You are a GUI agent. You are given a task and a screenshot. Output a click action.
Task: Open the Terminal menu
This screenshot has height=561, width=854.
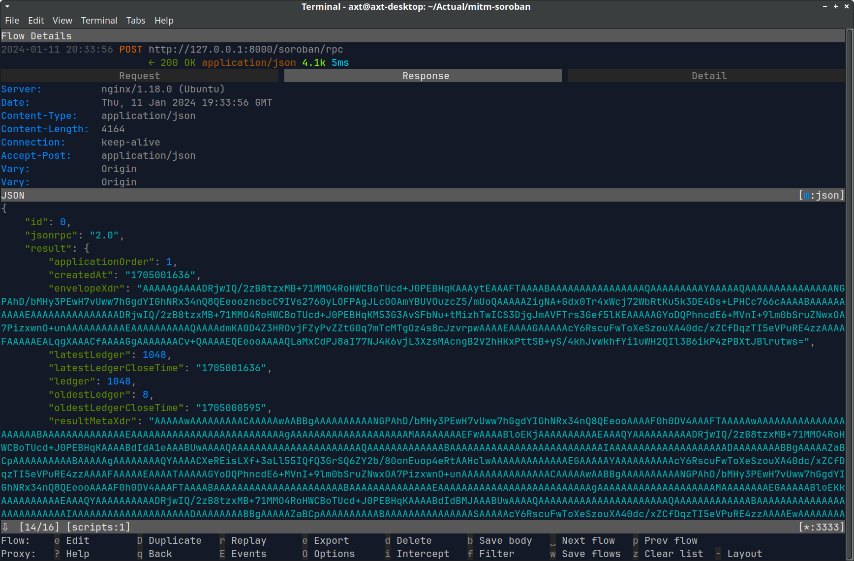[x=99, y=20]
